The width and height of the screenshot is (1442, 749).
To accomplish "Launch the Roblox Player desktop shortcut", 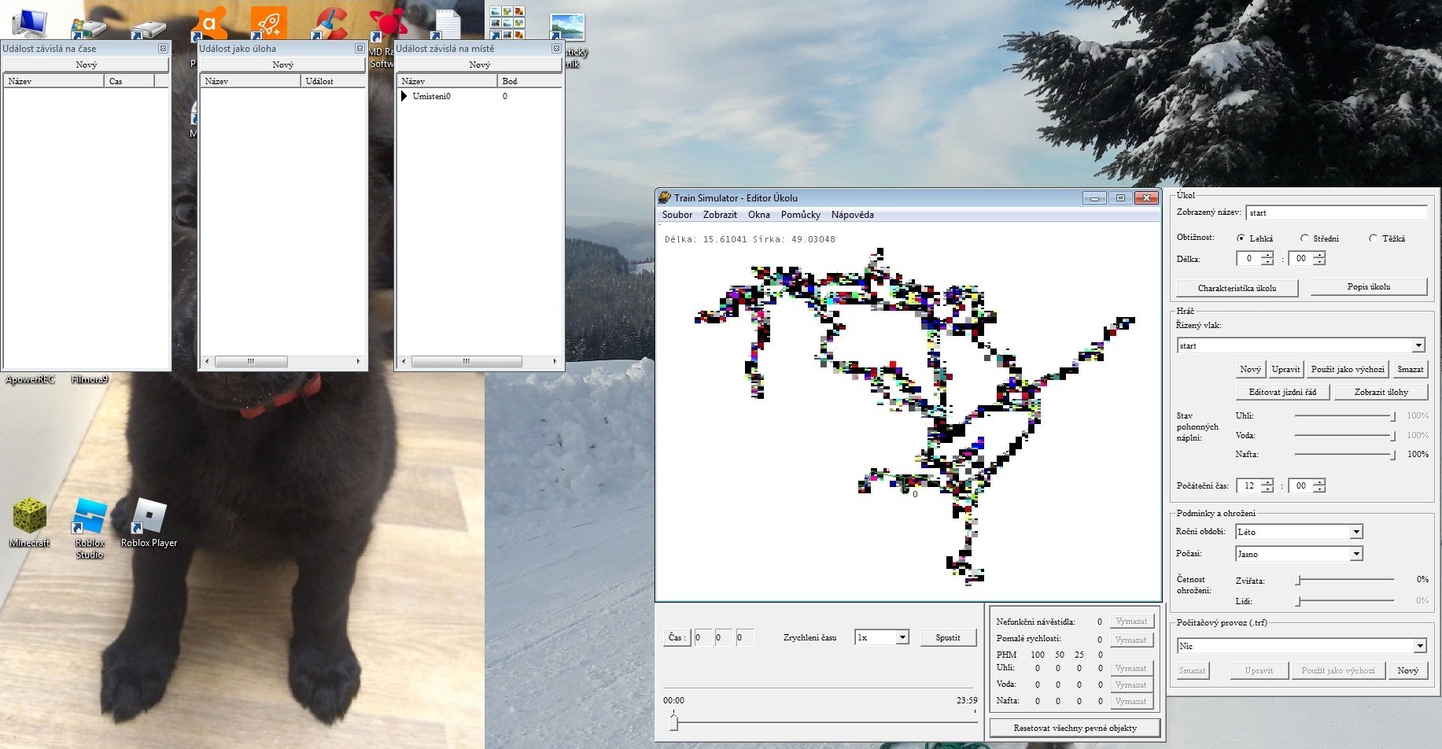I will tap(149, 518).
